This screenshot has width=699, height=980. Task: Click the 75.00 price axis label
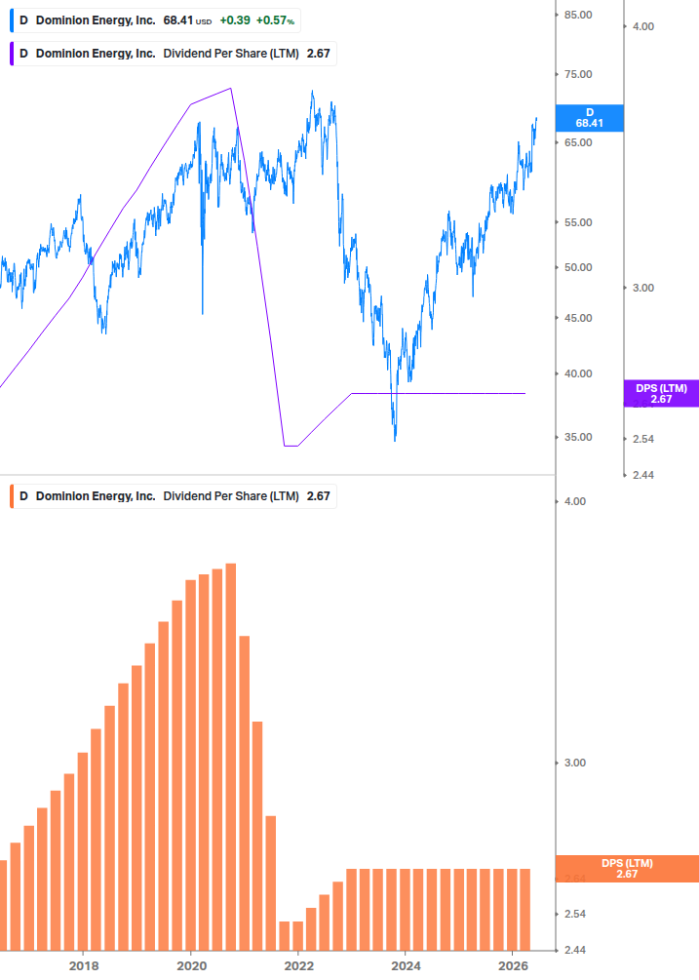[578, 74]
